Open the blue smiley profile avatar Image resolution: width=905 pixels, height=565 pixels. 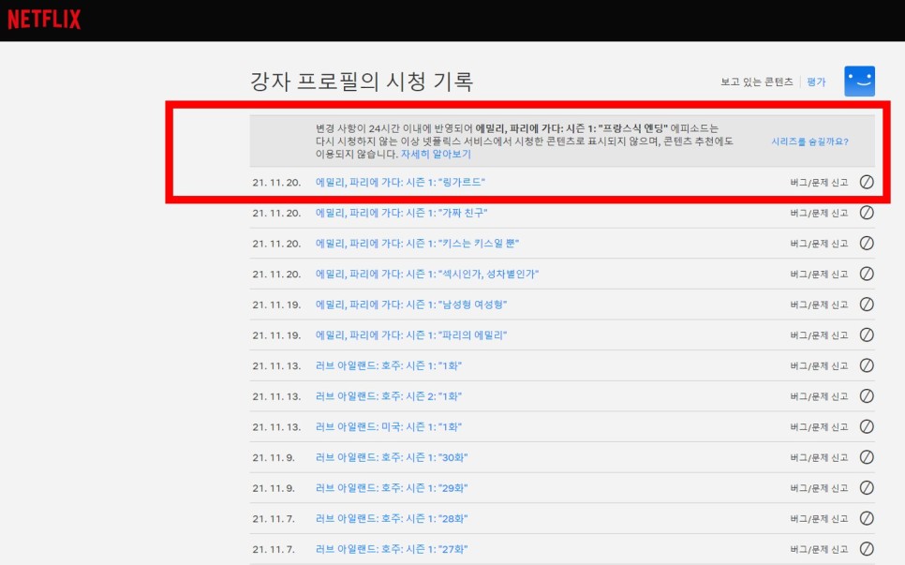point(859,82)
